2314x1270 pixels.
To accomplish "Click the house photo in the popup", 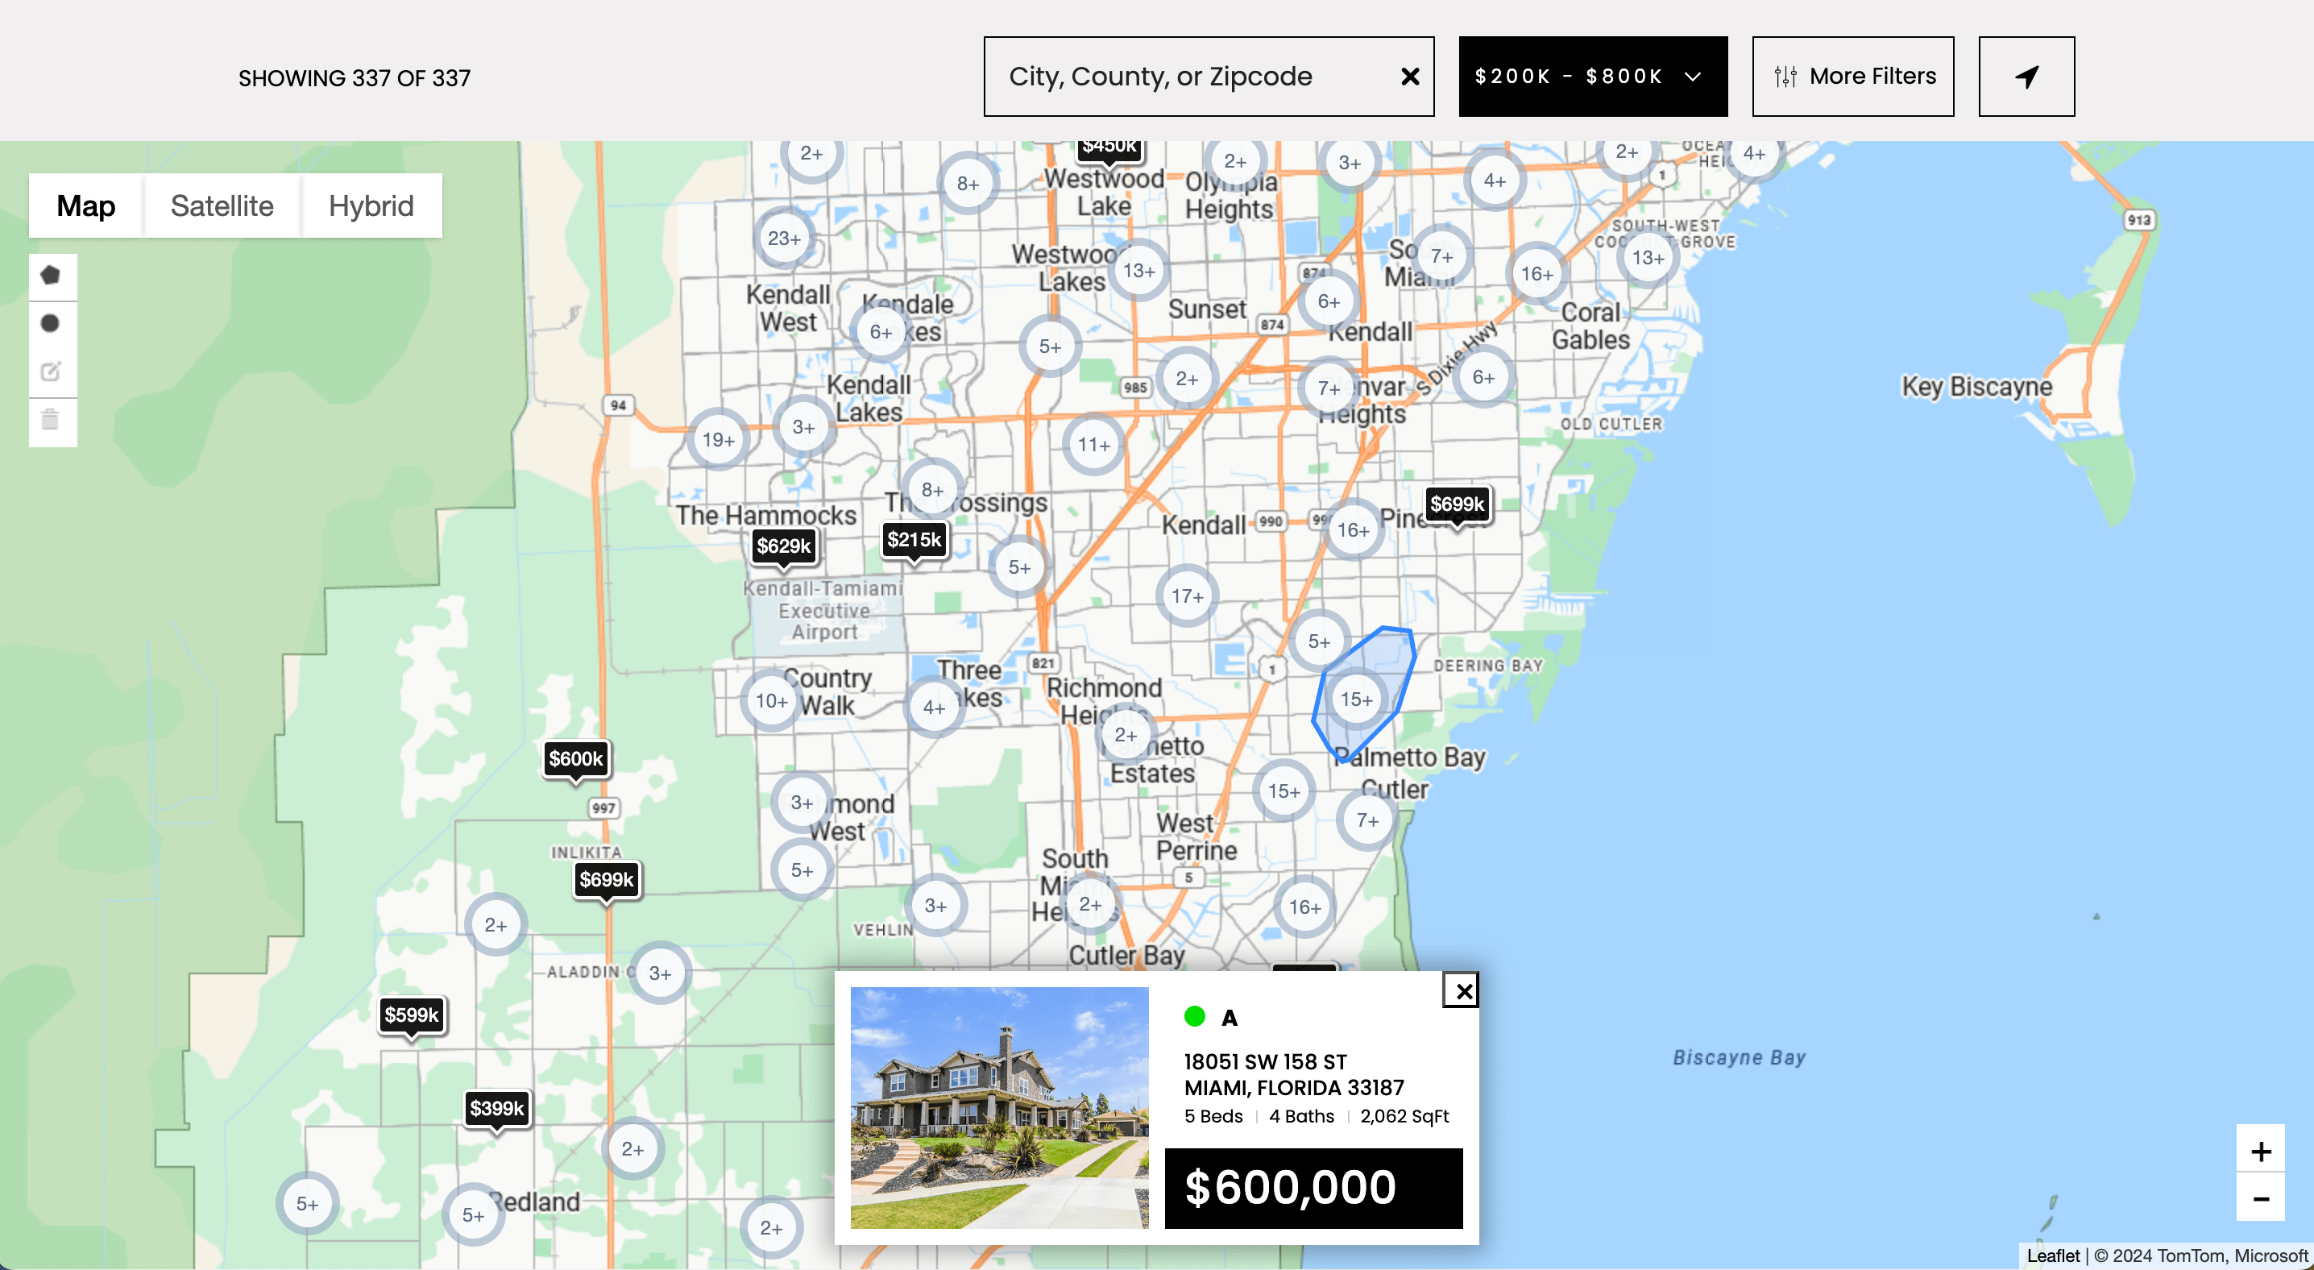I will (x=999, y=1107).
